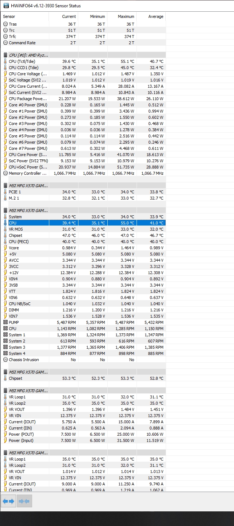This screenshot has width=234, height=526.
Task: Select the highlighted CPU 39.4 °C row
Action: tap(83, 223)
